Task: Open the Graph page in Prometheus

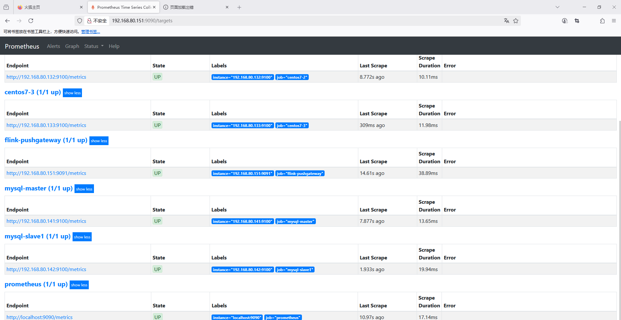Action: pyautogui.click(x=72, y=46)
